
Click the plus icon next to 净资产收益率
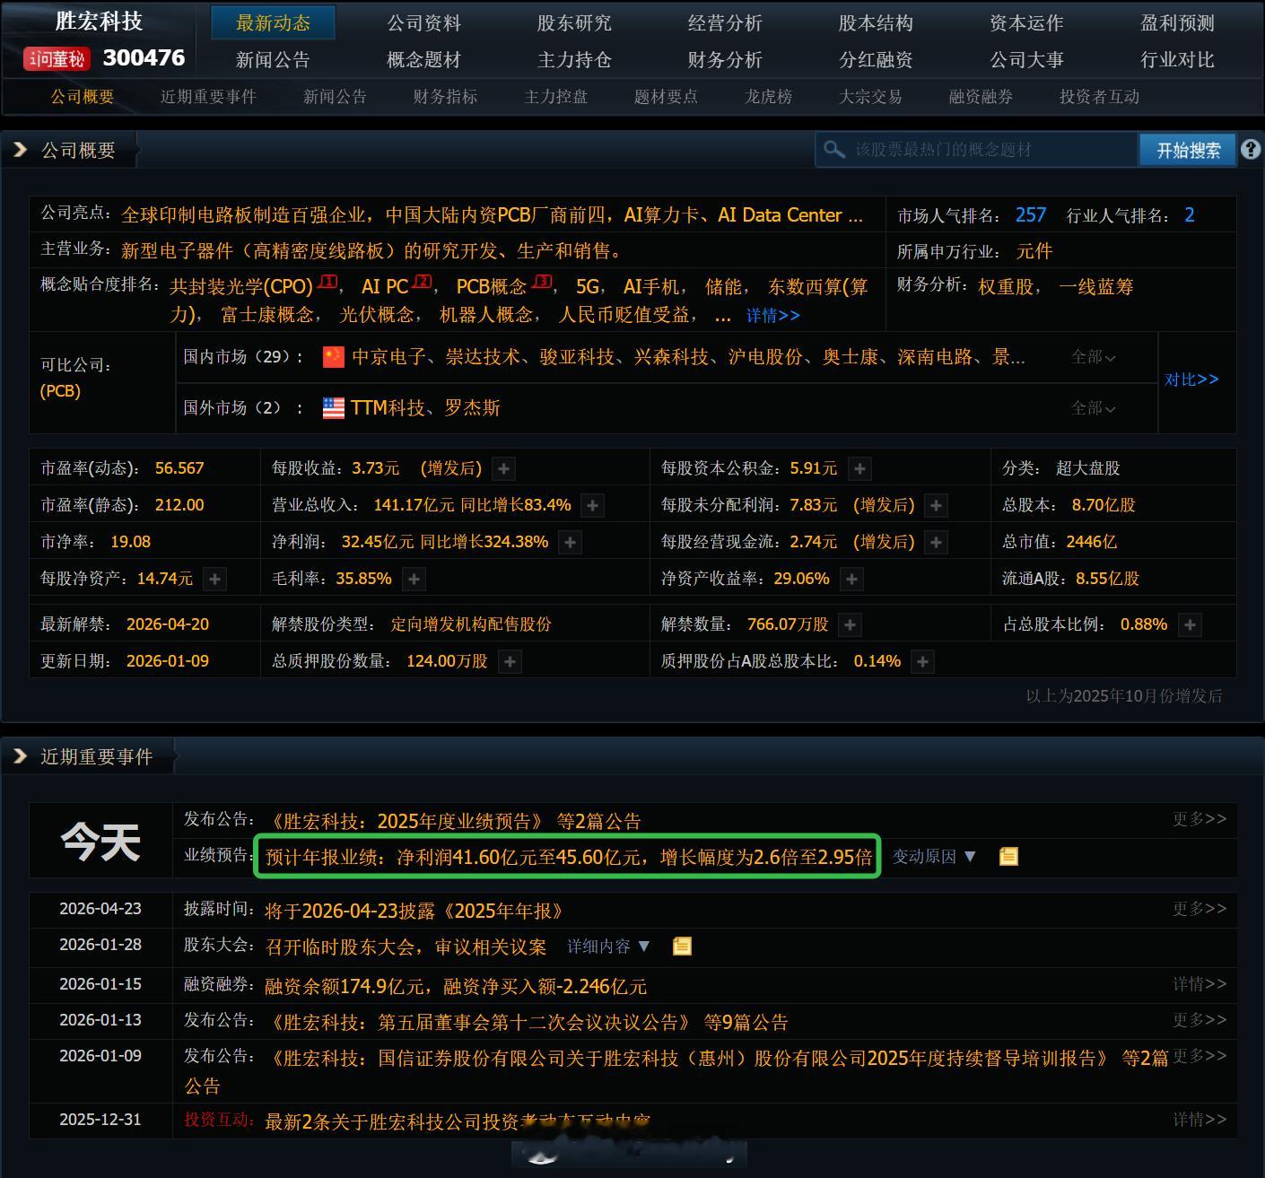tap(851, 579)
